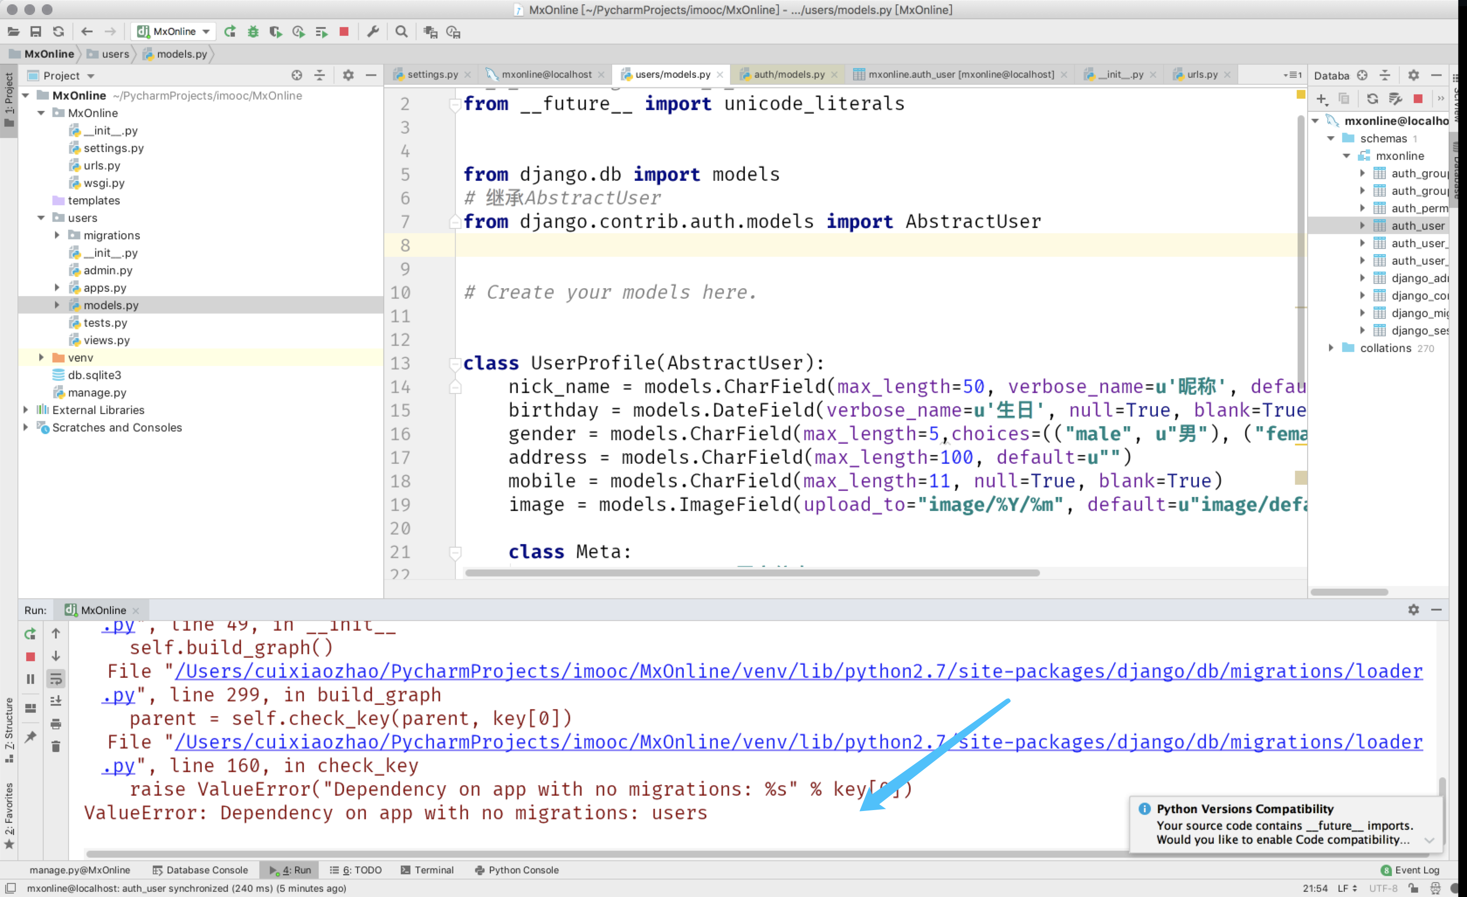1467x897 pixels.
Task: Click the Search Everywhere magnifier icon
Action: point(401,31)
